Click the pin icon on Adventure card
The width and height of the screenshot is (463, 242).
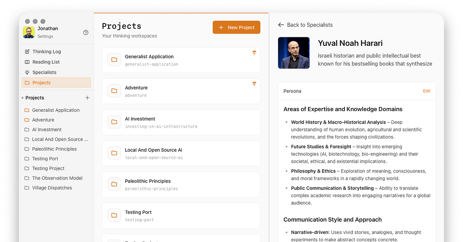pyautogui.click(x=254, y=84)
